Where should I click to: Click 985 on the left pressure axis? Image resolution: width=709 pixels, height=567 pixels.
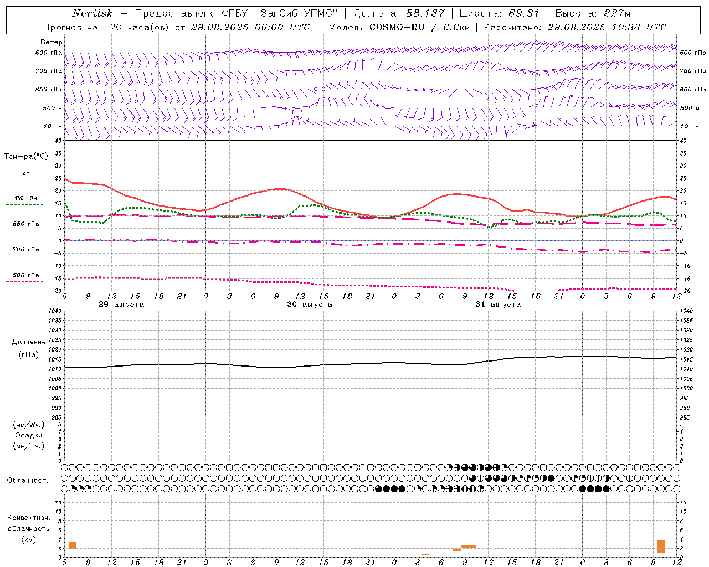click(55, 417)
